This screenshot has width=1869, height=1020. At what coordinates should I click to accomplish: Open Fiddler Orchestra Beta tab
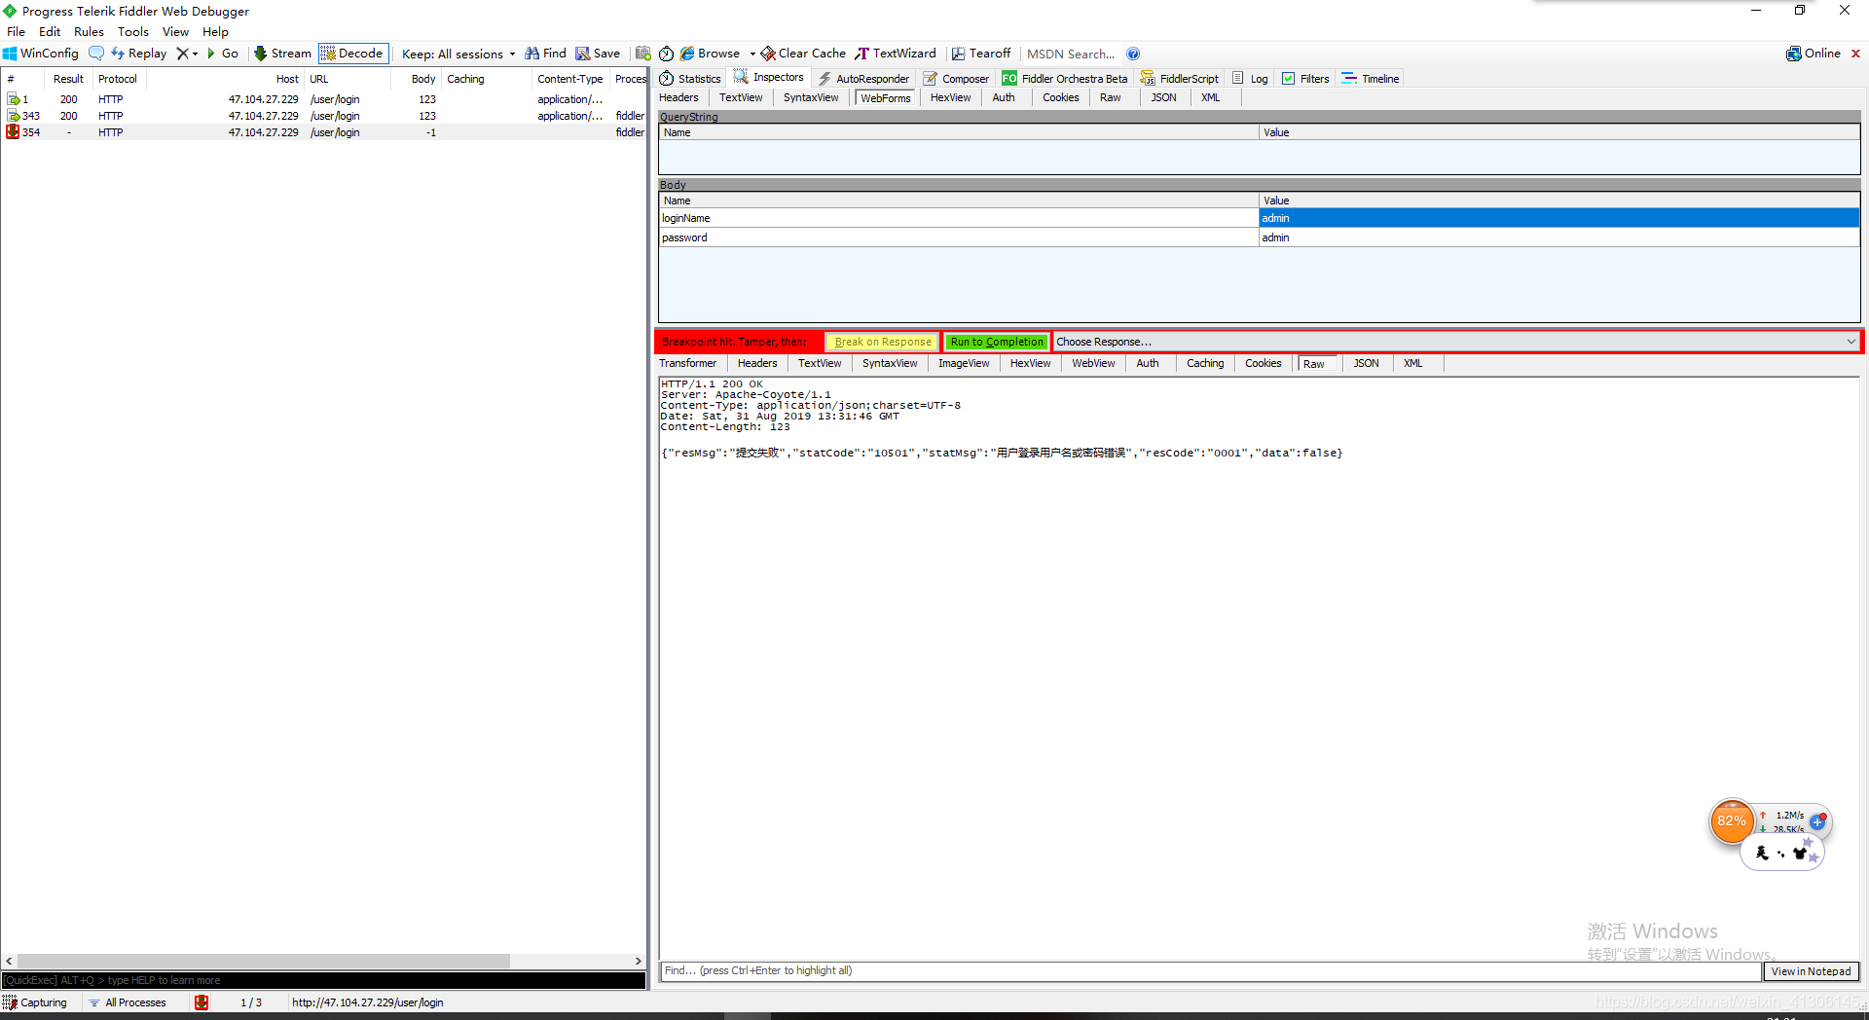1065,79
